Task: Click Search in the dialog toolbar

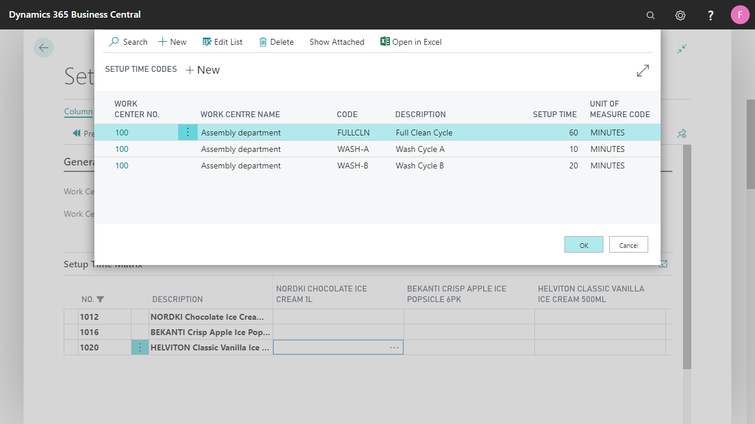Action: (129, 42)
